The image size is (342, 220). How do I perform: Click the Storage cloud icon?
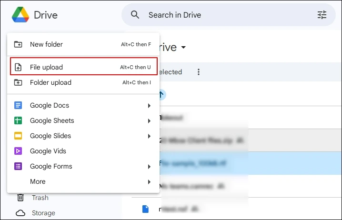20,213
